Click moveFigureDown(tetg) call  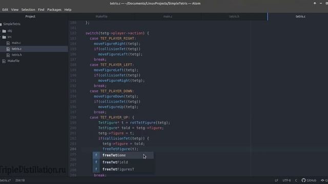[116, 96]
